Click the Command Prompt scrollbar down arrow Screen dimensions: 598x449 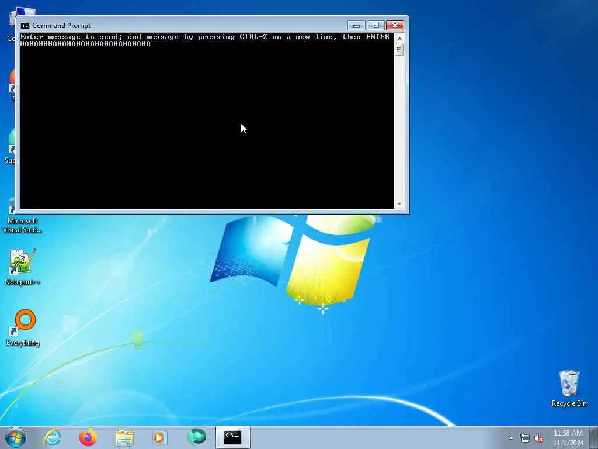click(399, 204)
